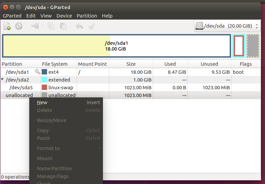Collapse the /dev/sda2 extended partition tree

point(2,79)
